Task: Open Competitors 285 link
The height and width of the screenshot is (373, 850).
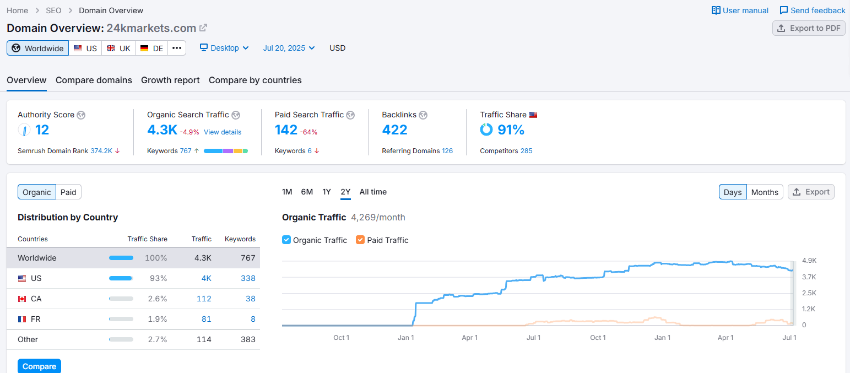Action: pos(526,150)
